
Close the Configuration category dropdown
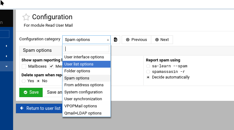tap(108, 40)
